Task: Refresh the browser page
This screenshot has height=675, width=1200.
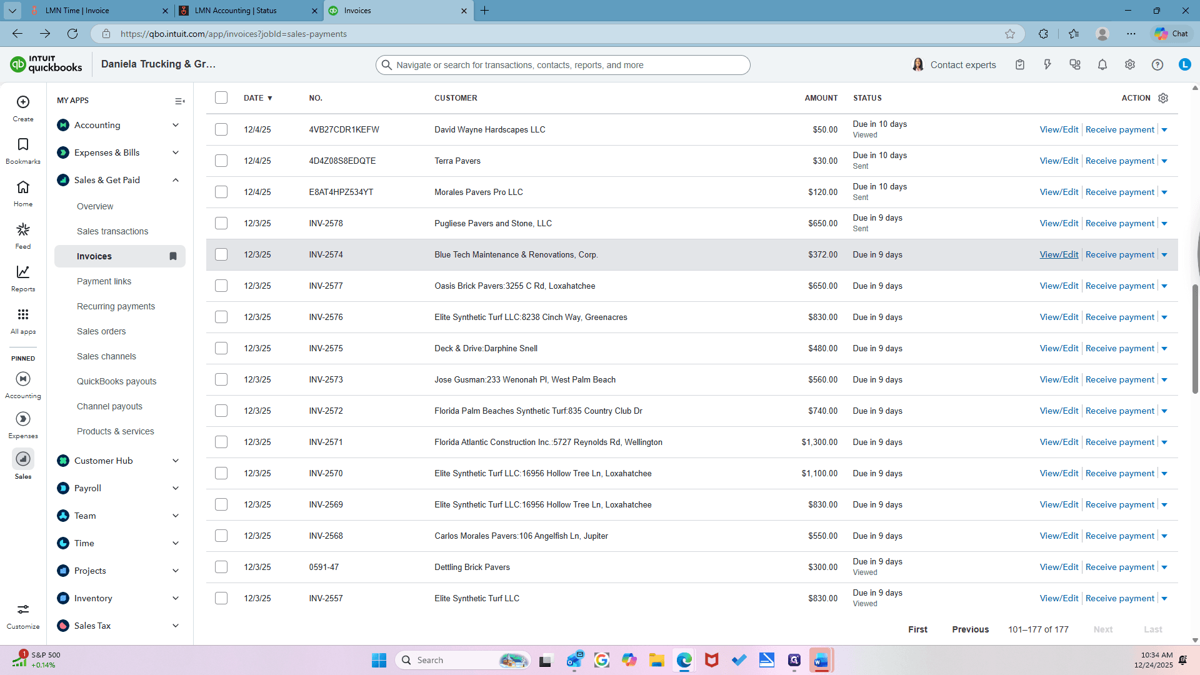Action: [72, 34]
